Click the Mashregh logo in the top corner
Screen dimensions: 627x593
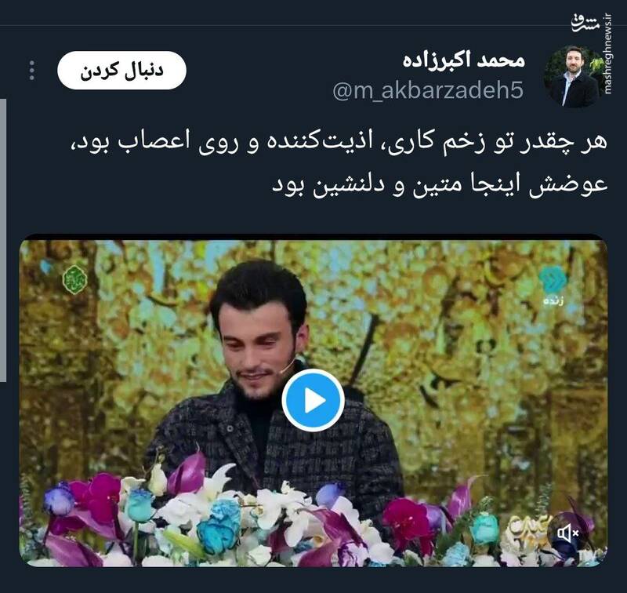pyautogui.click(x=585, y=24)
